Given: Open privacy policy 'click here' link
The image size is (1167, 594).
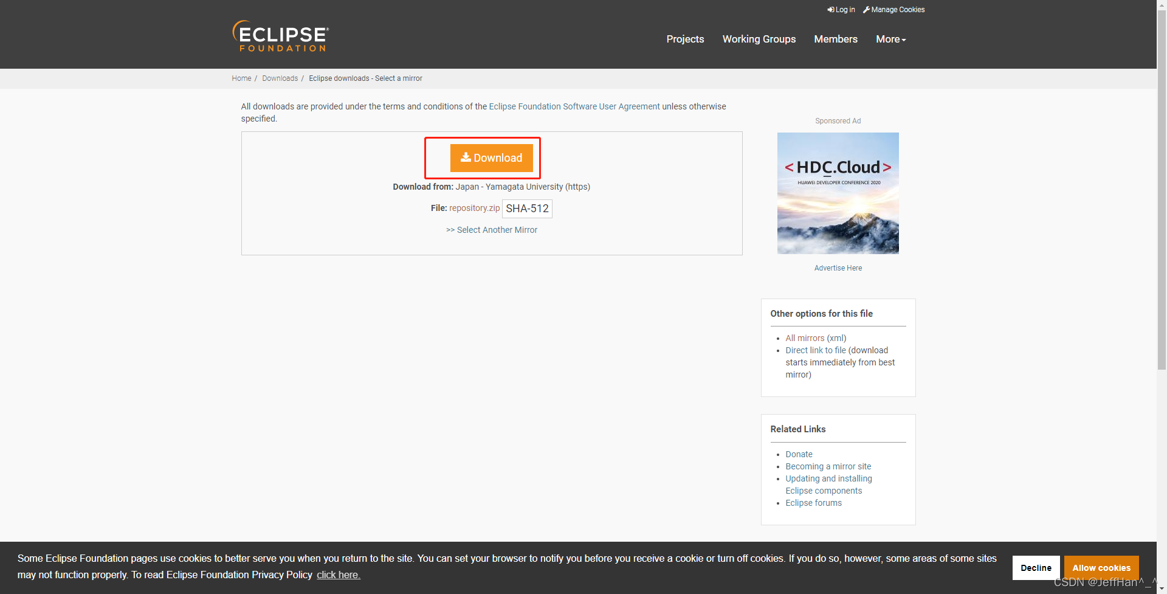Looking at the screenshot, I should pyautogui.click(x=339, y=575).
